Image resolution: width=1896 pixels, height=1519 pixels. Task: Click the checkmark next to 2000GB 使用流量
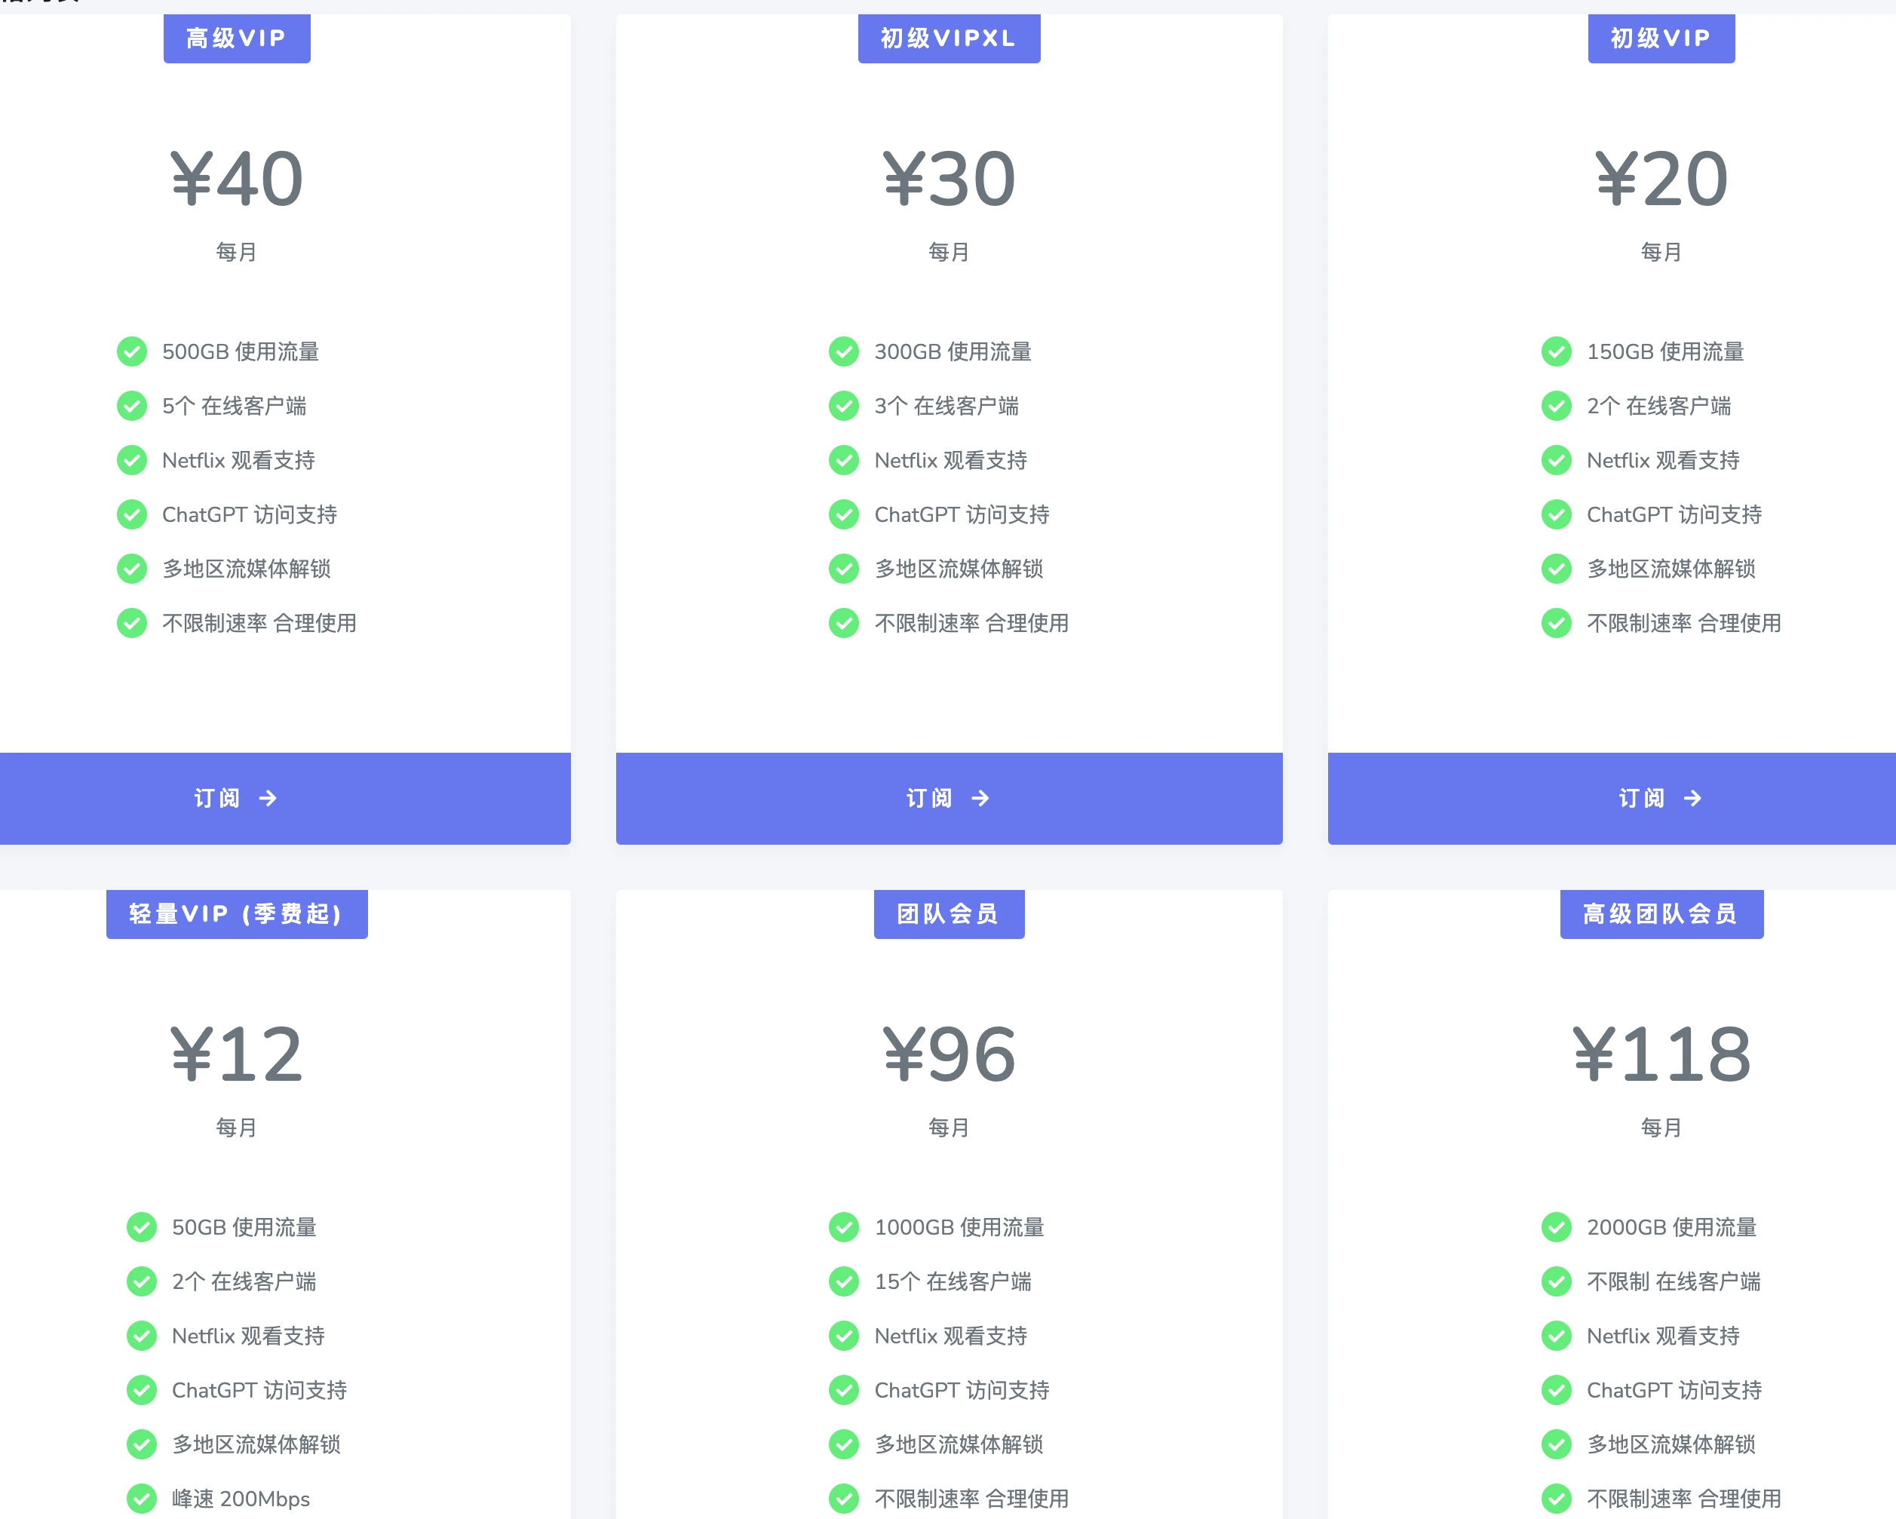point(1556,1227)
